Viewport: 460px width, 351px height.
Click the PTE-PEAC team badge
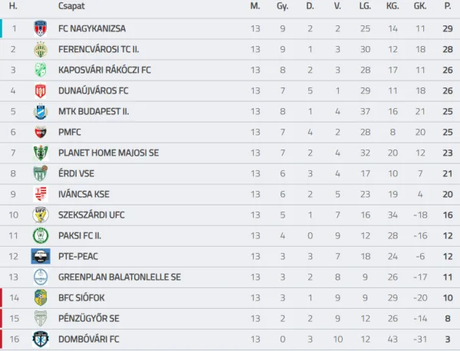tap(41, 256)
